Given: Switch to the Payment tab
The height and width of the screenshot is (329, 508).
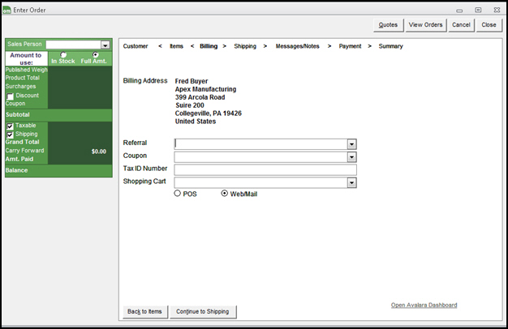Looking at the screenshot, I should click(350, 46).
